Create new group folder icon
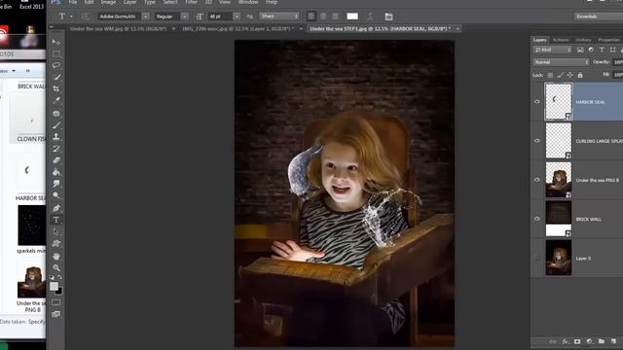The height and width of the screenshot is (350, 623). click(x=602, y=341)
